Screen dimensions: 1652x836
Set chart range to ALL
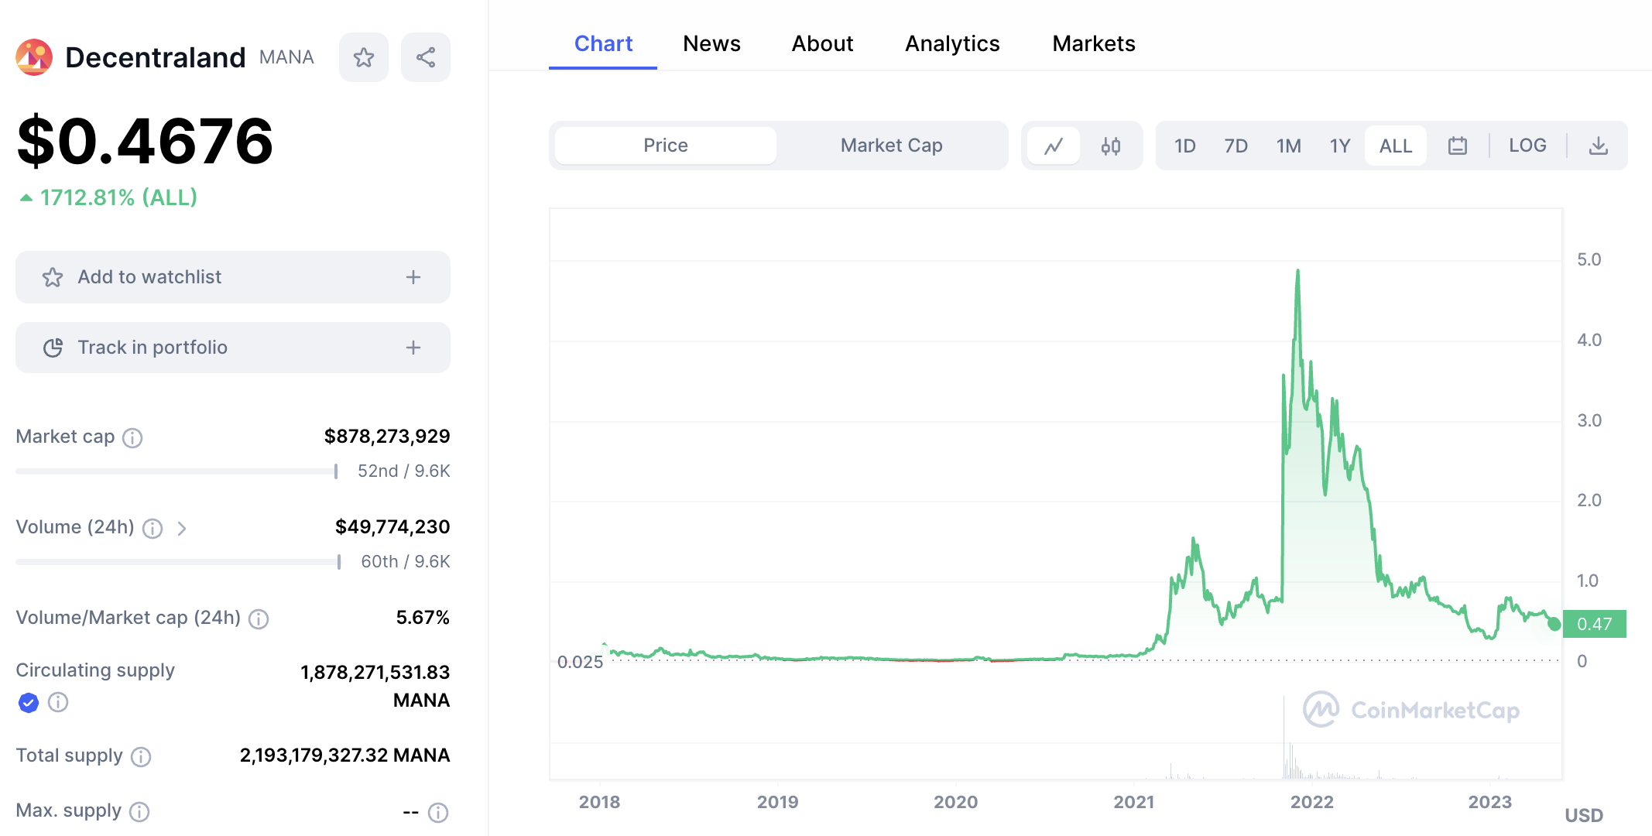tap(1396, 146)
